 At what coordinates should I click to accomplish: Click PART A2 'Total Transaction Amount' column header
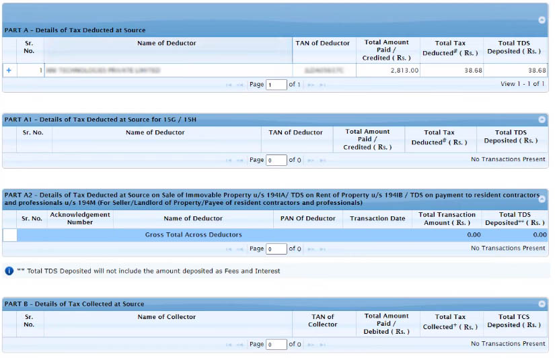tap(447, 219)
